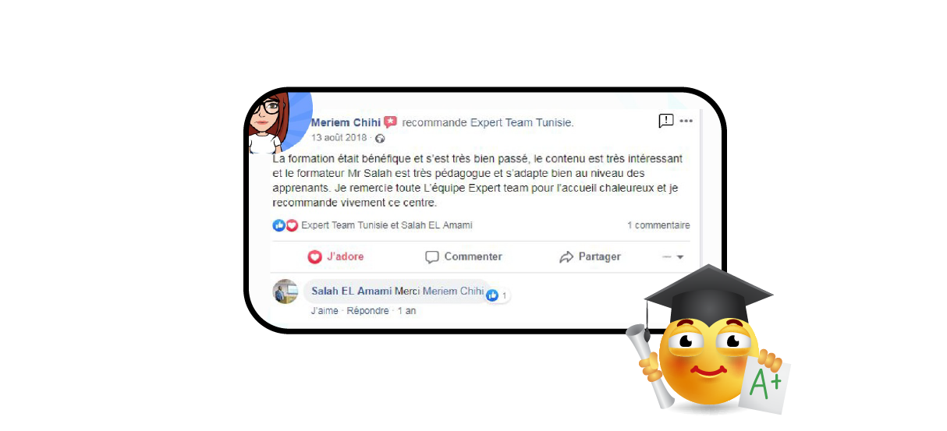Viewport: 947px width, 431px height.
Task: Click the heart icon in J'adore
Action: tap(315, 256)
